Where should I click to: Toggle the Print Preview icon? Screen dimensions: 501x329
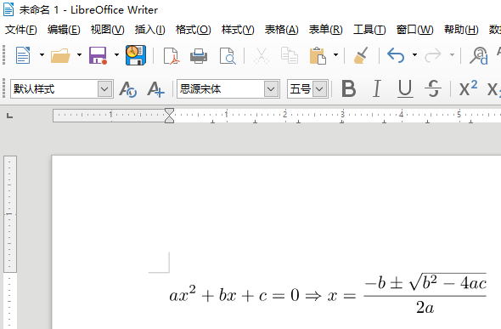(x=228, y=55)
